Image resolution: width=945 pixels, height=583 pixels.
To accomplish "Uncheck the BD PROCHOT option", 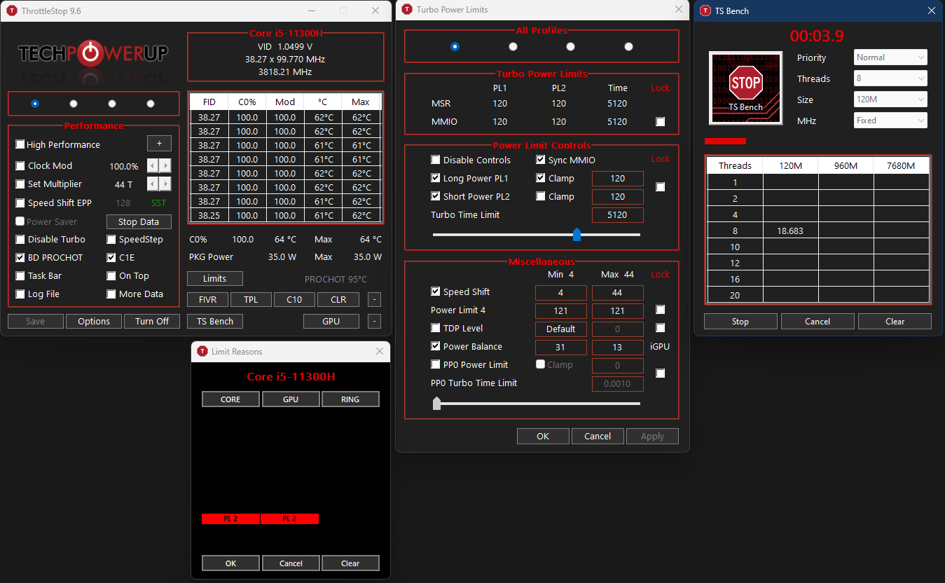I will coord(20,257).
